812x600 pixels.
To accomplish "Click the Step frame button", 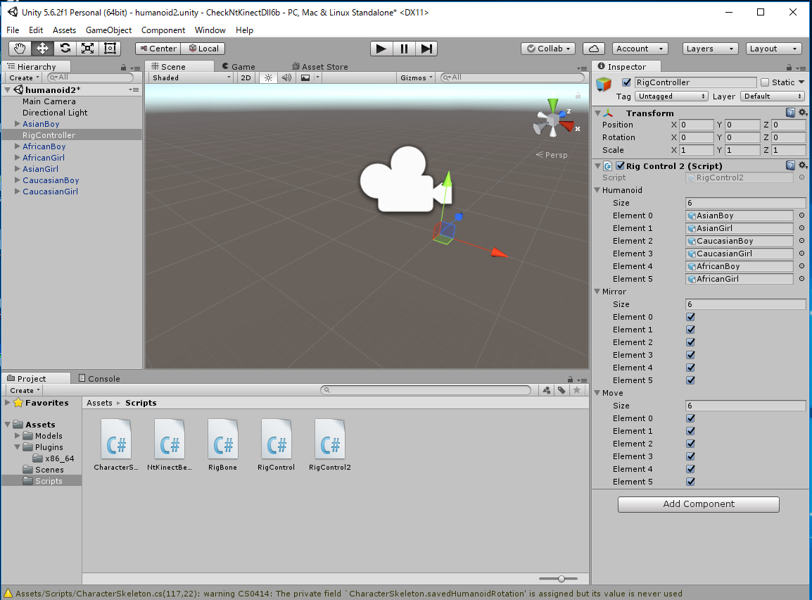I will [x=426, y=49].
